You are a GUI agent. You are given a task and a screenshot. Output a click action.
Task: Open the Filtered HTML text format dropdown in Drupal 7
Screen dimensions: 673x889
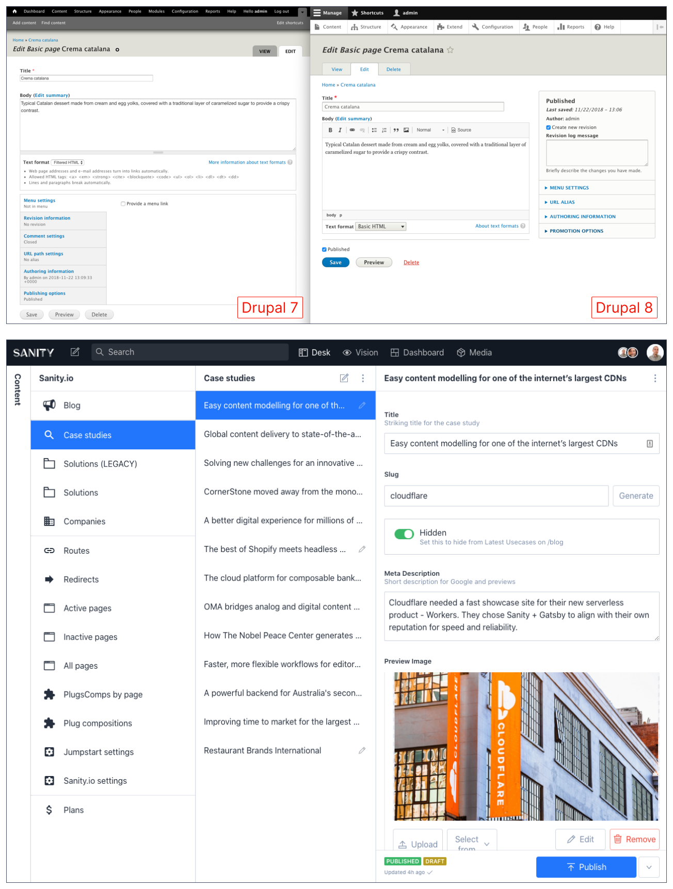click(68, 163)
